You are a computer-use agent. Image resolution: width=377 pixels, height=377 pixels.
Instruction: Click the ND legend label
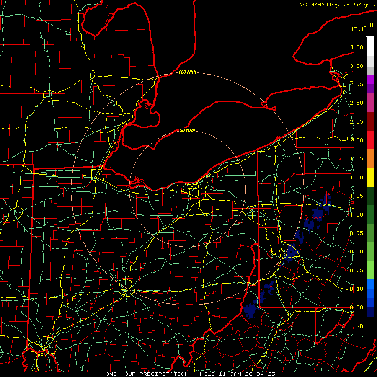pyautogui.click(x=360, y=326)
